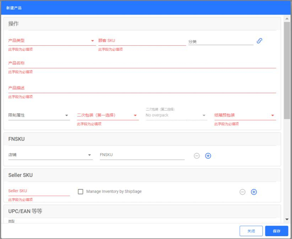
Task: Open the 二次包装（第一选择）dropdown
Action: point(108,115)
